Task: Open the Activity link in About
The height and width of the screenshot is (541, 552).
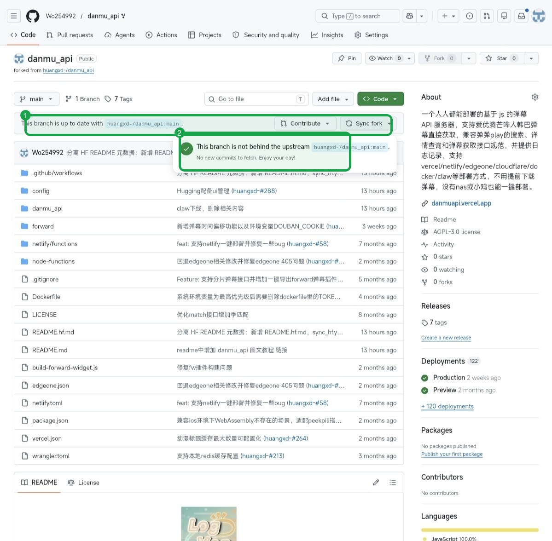Action: 443,244
